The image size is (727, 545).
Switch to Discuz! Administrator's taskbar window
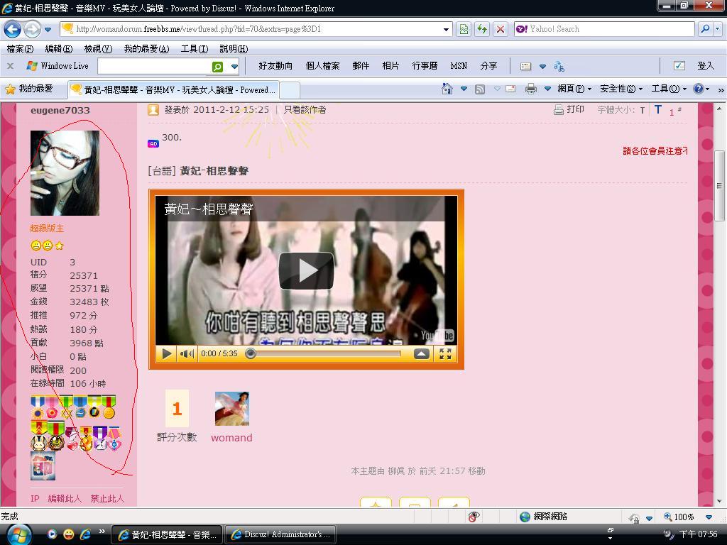tap(280, 534)
